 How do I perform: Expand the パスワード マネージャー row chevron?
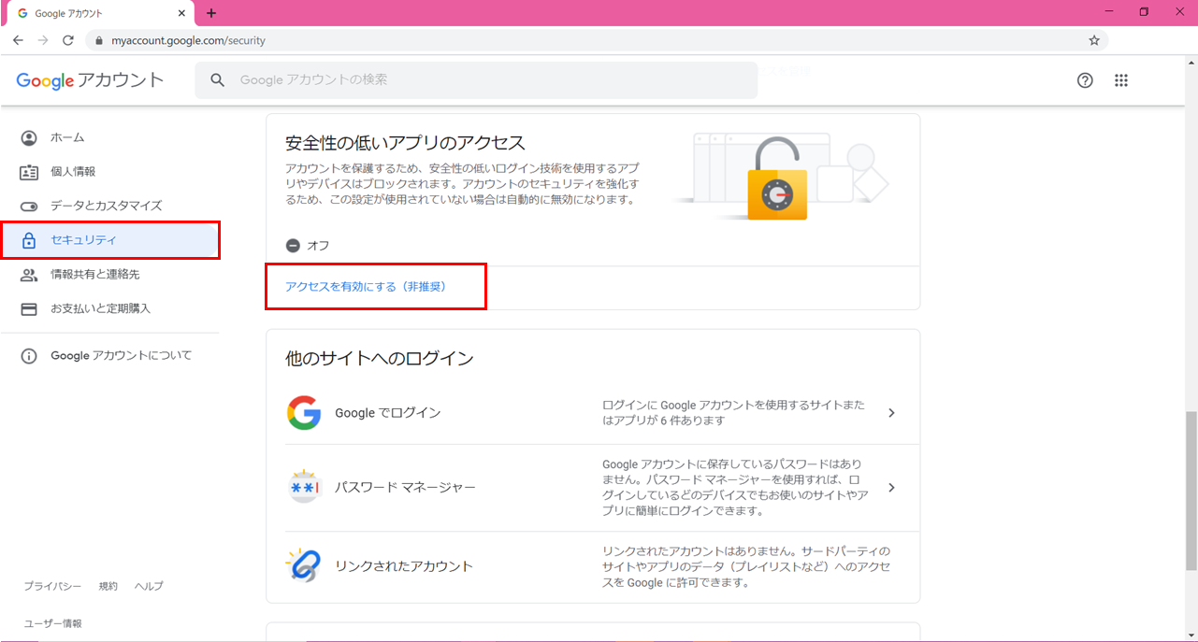pos(891,488)
